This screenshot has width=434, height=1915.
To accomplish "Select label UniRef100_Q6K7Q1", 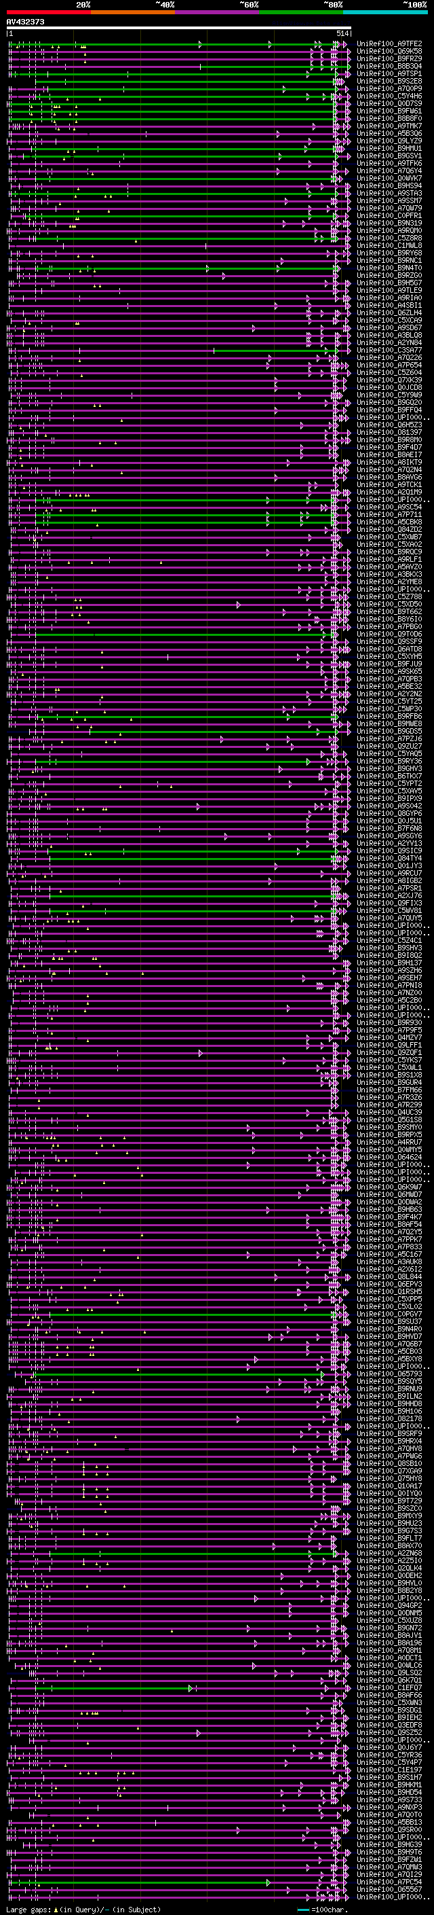I will click(x=389, y=1680).
